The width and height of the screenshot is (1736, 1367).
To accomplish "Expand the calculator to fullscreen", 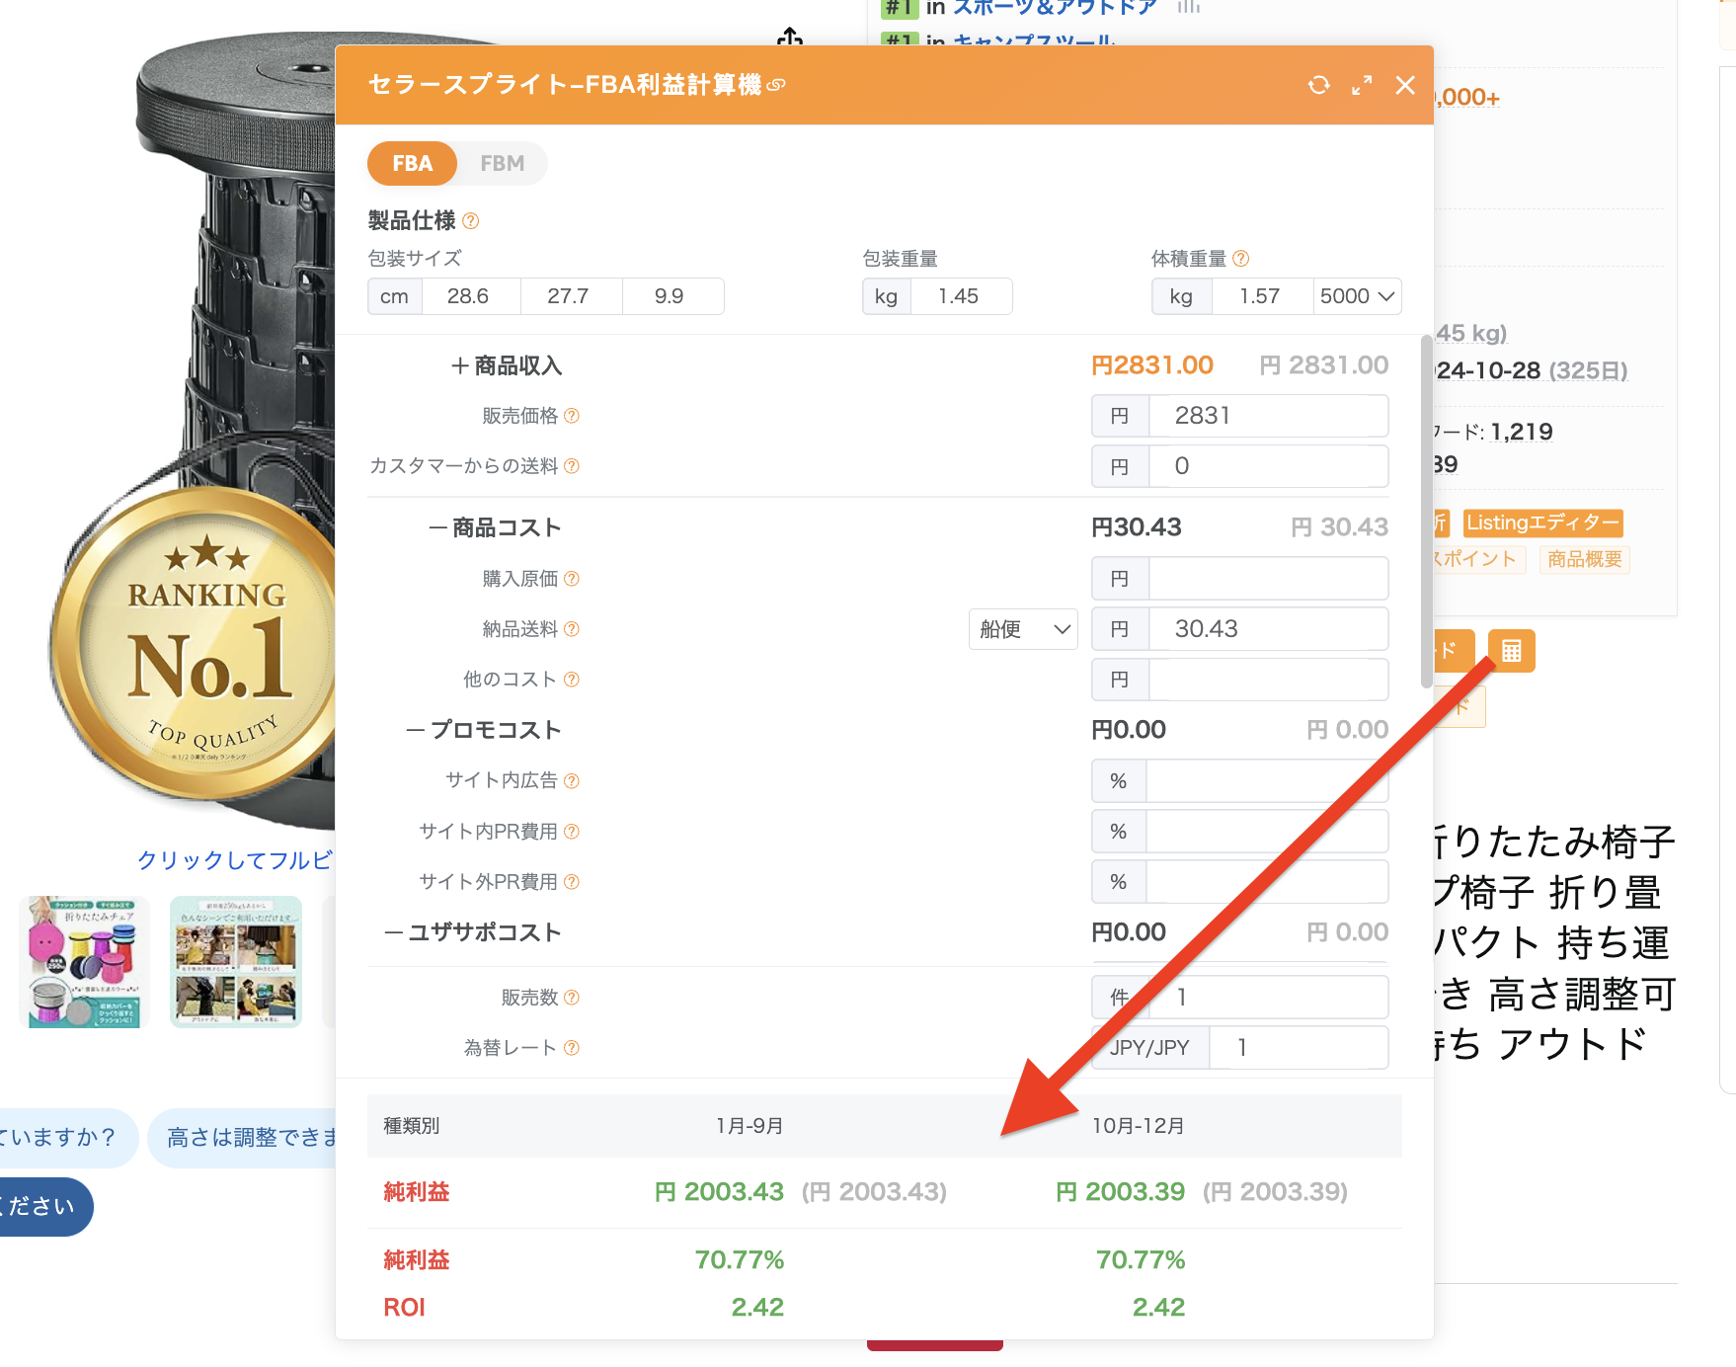I will (x=1362, y=86).
